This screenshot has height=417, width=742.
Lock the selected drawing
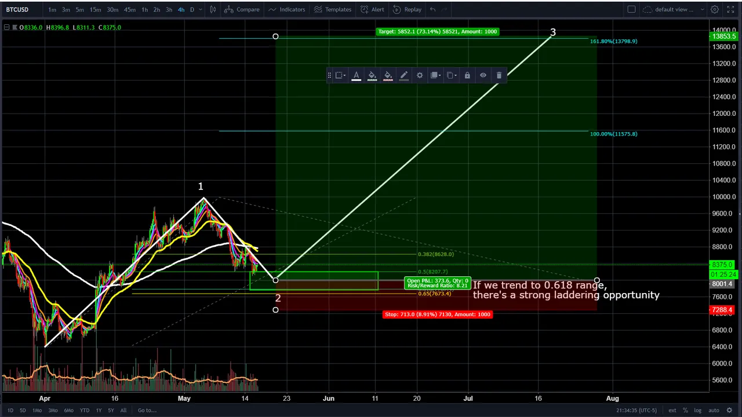click(467, 75)
